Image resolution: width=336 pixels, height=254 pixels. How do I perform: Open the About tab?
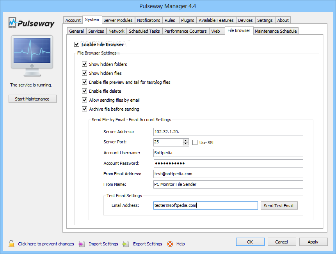click(283, 20)
